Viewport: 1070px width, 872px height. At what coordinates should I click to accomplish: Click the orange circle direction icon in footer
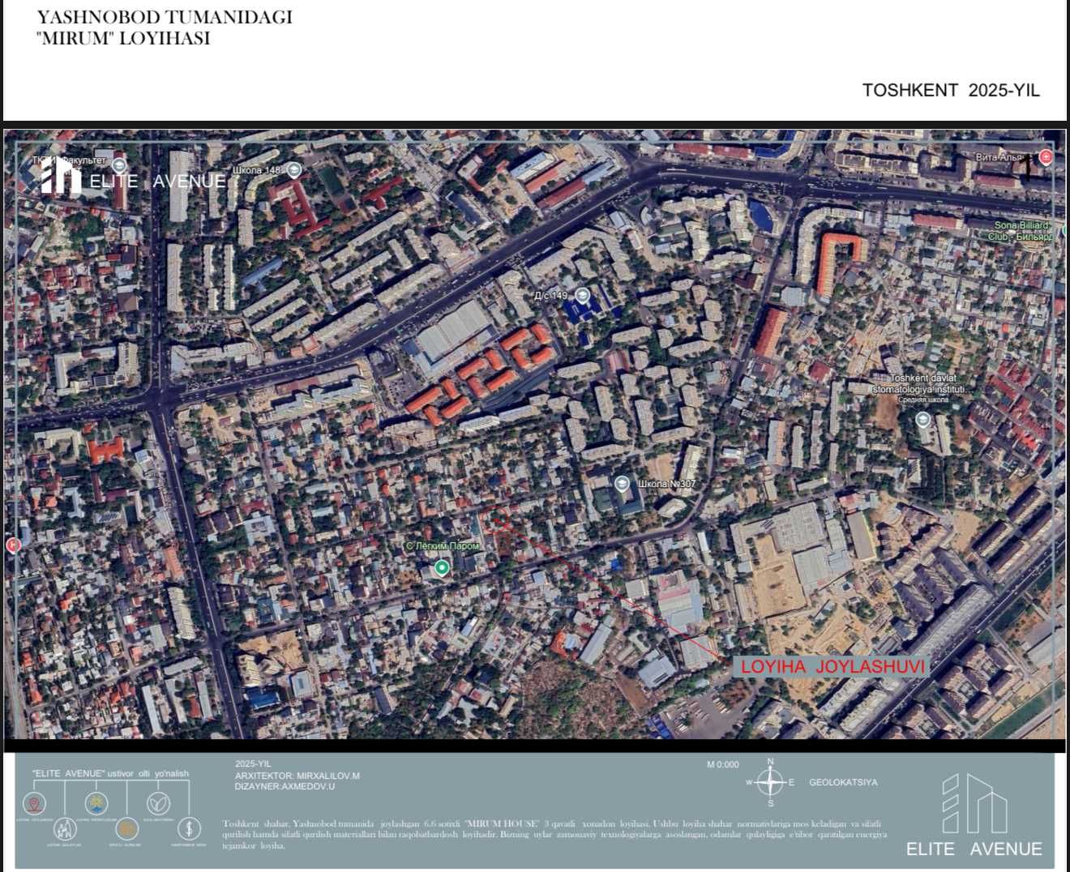pyautogui.click(x=126, y=828)
